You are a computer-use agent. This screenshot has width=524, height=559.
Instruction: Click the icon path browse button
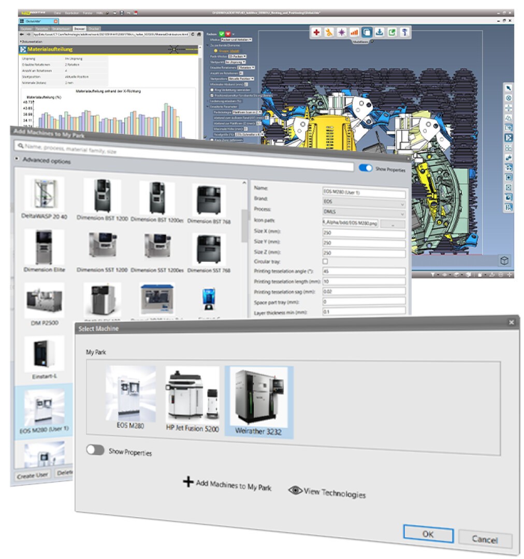click(392, 224)
